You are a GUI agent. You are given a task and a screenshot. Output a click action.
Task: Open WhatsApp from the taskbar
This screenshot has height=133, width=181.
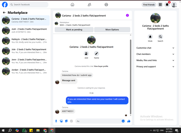(x=24, y=130)
